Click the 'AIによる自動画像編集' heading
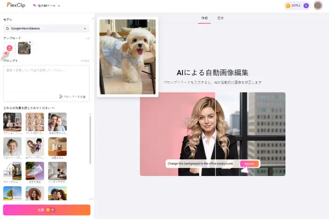329x219 pixels. click(x=212, y=72)
